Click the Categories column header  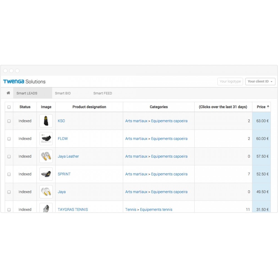[x=159, y=107]
